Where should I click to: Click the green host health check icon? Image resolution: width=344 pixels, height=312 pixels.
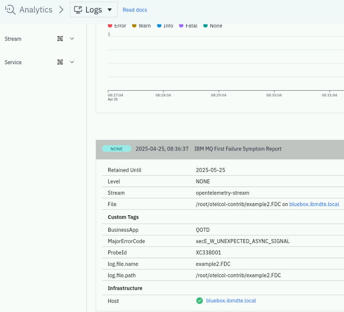pos(199,301)
